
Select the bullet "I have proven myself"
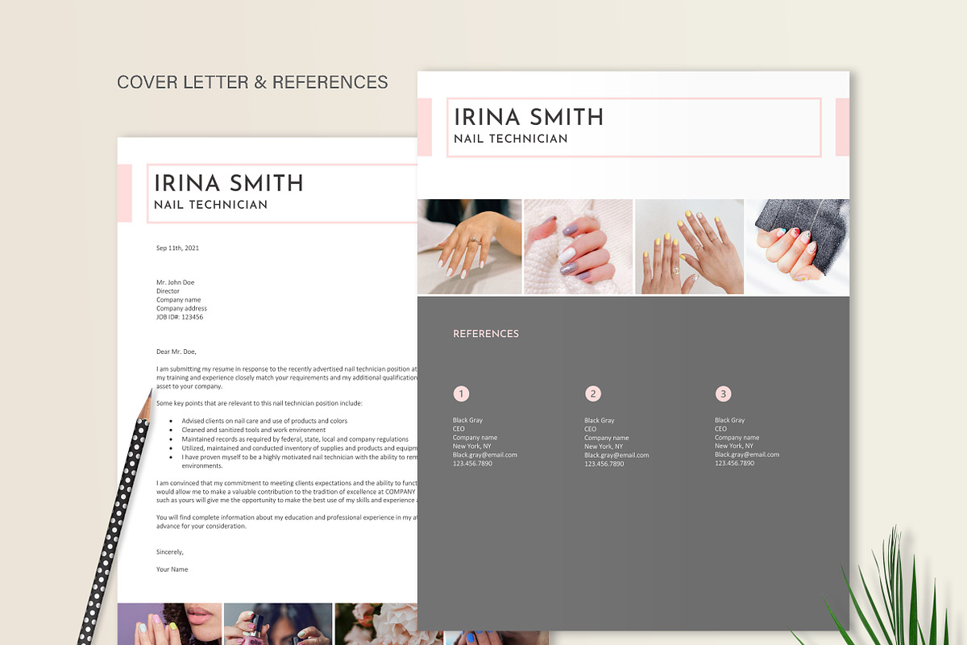[299, 461]
